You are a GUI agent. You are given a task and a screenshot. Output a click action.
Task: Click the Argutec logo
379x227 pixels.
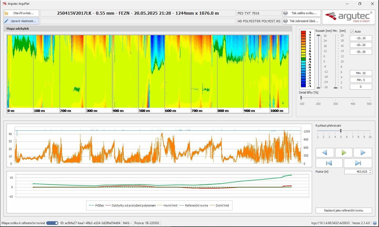(x=349, y=17)
